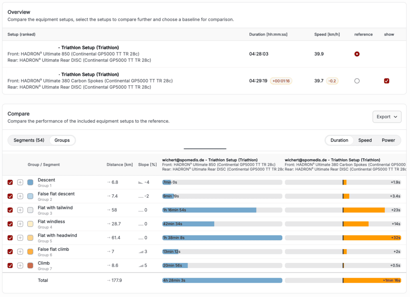Uncheck the Flat with headwind checkbox
This screenshot has width=410, height=297.
[x=10, y=238]
